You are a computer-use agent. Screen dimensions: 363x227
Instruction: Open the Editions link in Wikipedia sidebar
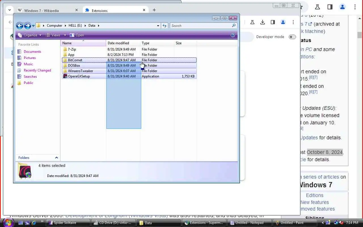coord(315,196)
